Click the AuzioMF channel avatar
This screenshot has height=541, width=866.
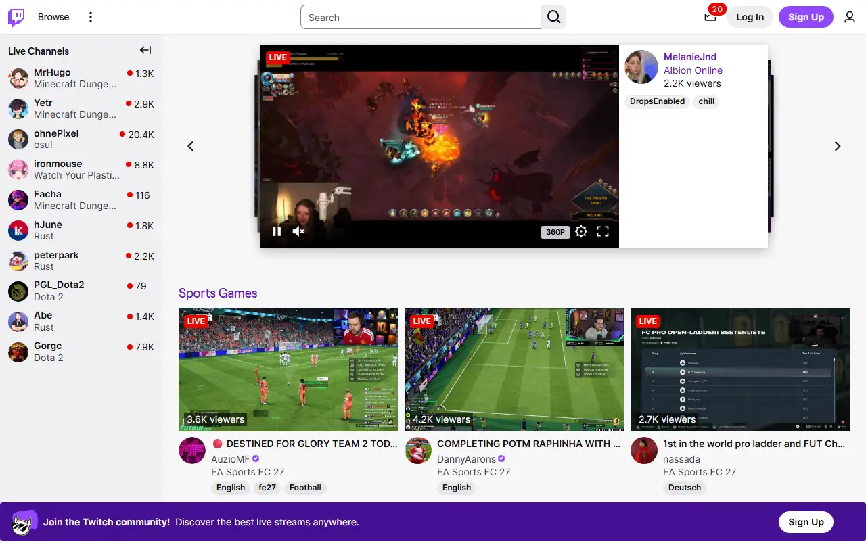pyautogui.click(x=192, y=450)
